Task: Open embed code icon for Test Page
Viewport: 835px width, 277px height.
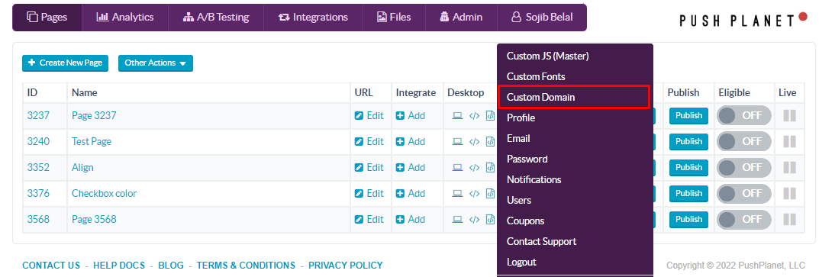Action: 474,142
